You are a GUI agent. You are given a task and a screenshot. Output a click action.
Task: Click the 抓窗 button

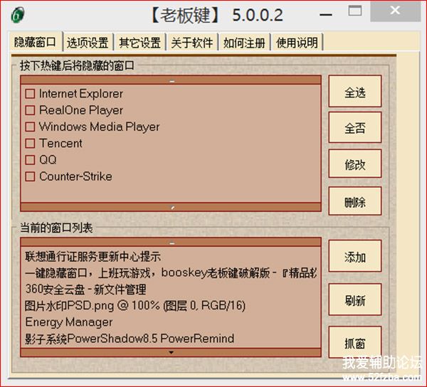coord(355,342)
